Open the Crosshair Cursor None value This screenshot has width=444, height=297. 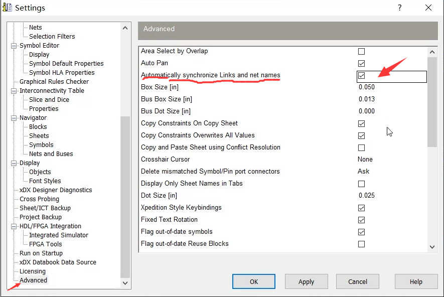(x=365, y=160)
